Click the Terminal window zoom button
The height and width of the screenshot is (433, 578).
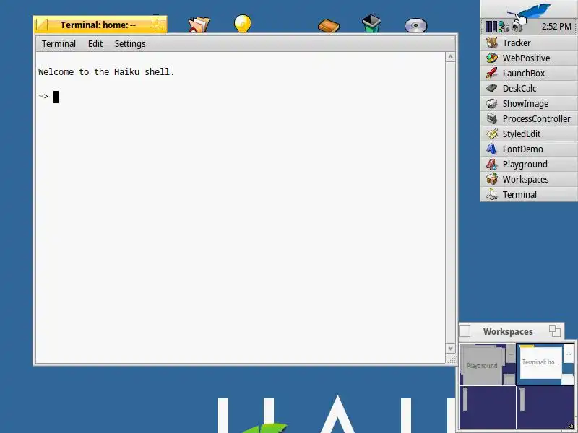pyautogui.click(x=158, y=25)
